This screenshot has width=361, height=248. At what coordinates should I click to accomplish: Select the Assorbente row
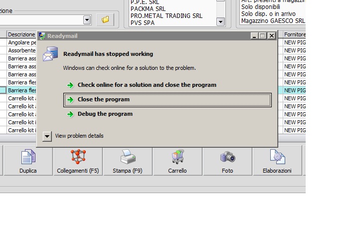point(22,50)
